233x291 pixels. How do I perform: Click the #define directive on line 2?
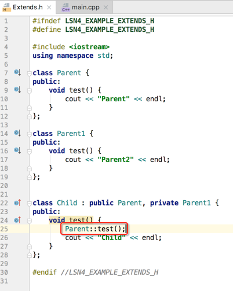coord(47,30)
